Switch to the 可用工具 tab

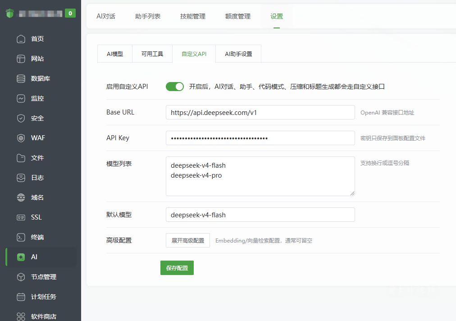pos(152,54)
